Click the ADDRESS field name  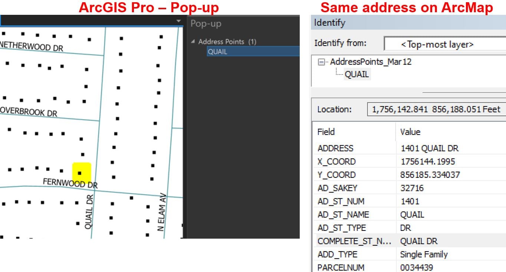335,148
